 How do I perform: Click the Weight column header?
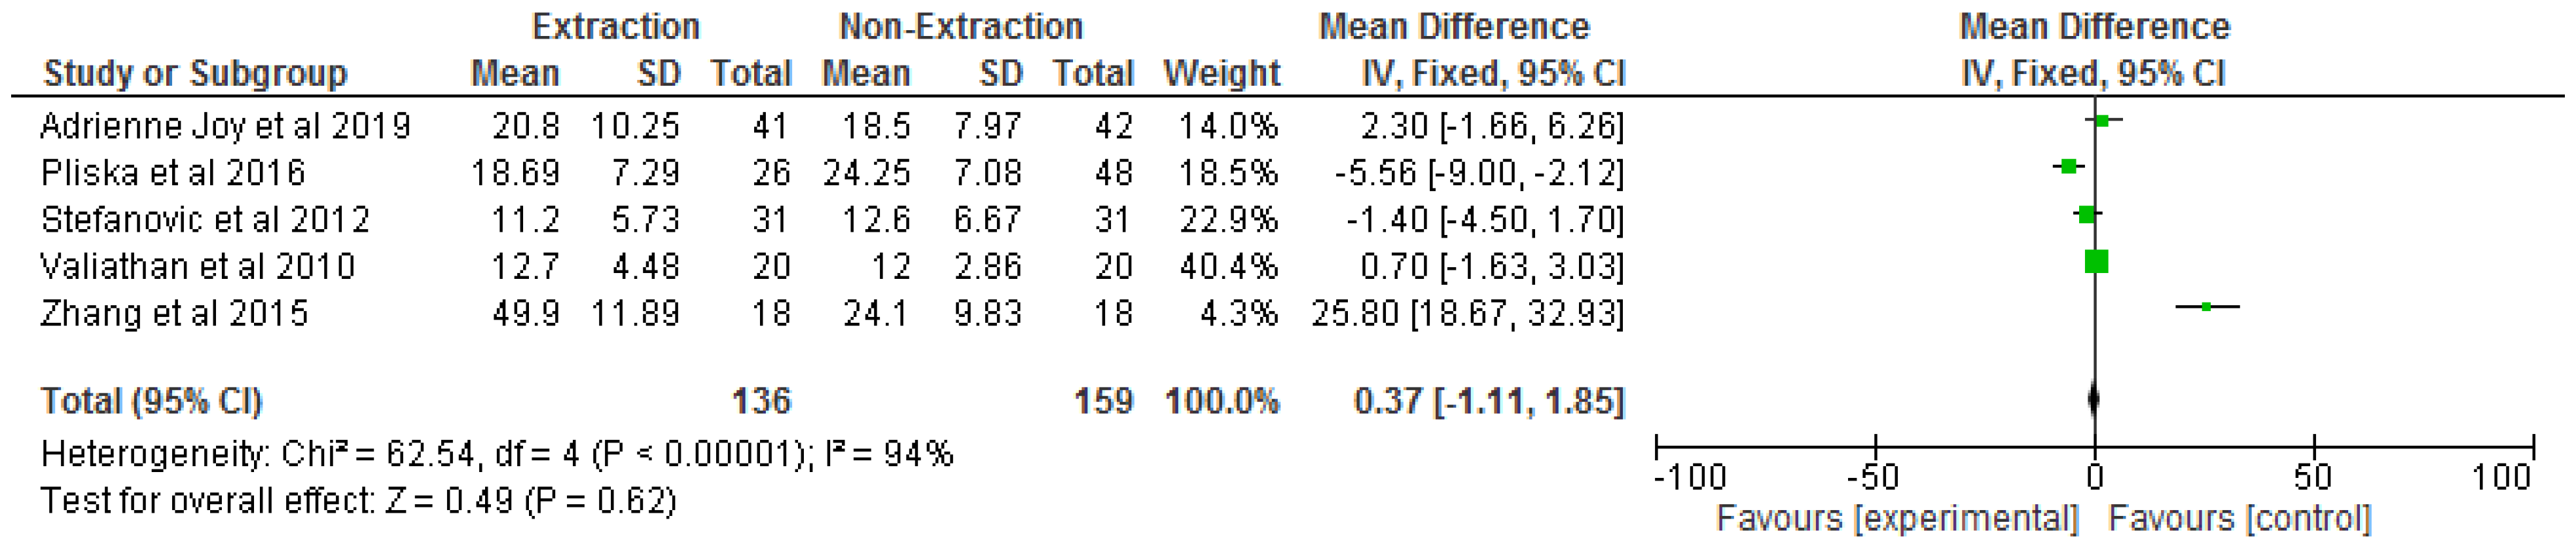(1221, 73)
